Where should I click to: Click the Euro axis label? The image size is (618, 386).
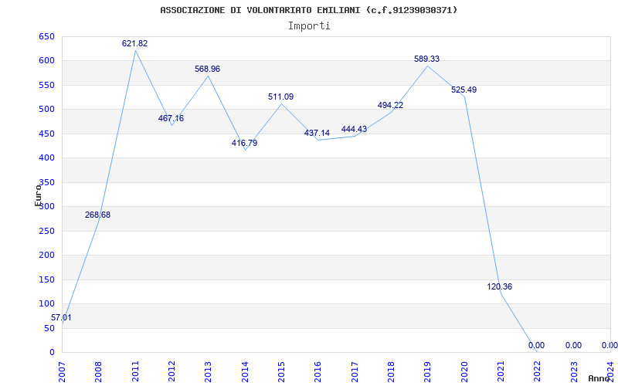[38, 195]
